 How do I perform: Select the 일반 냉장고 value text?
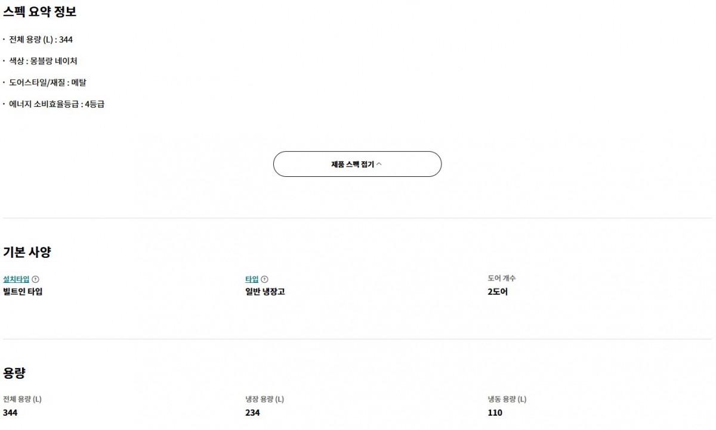pos(265,292)
